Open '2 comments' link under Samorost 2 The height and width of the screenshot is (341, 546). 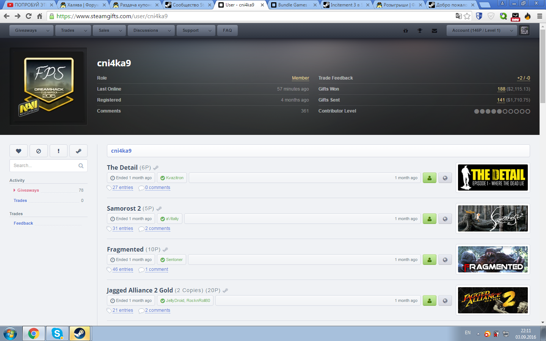pos(158,228)
